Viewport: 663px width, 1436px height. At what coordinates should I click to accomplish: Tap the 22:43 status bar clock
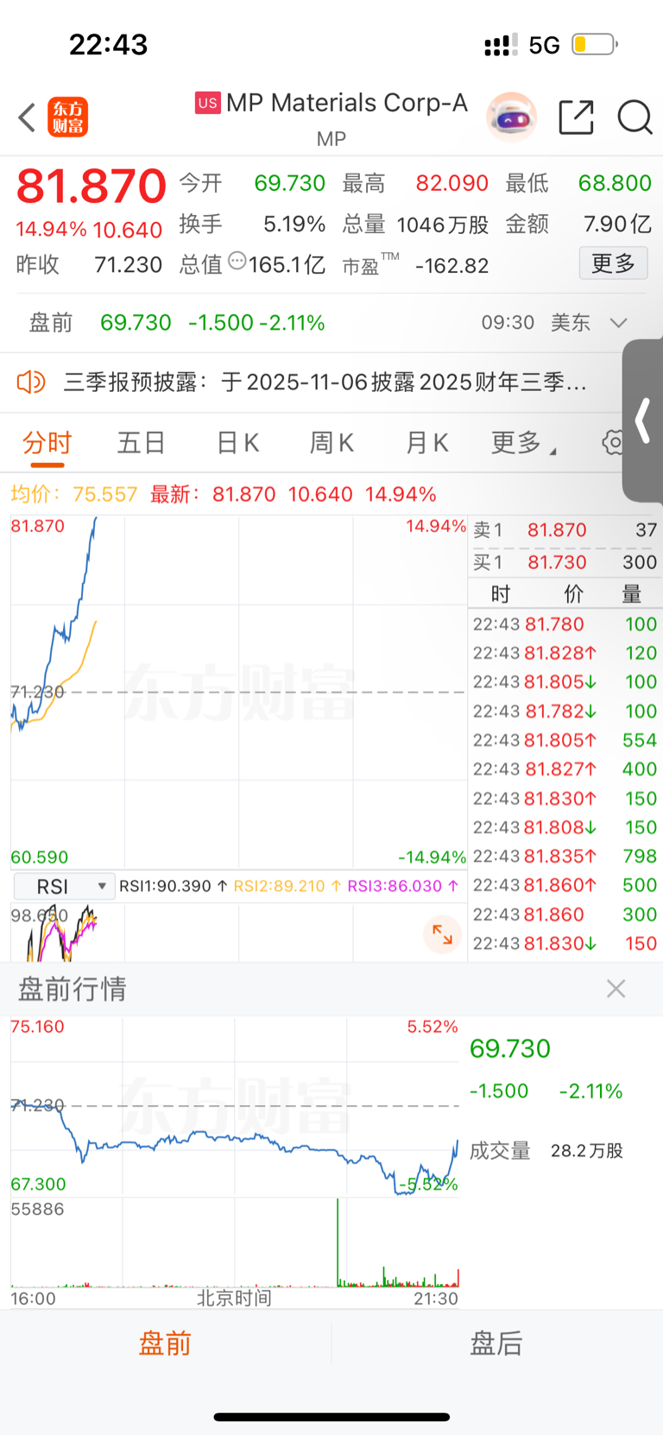[x=109, y=44]
